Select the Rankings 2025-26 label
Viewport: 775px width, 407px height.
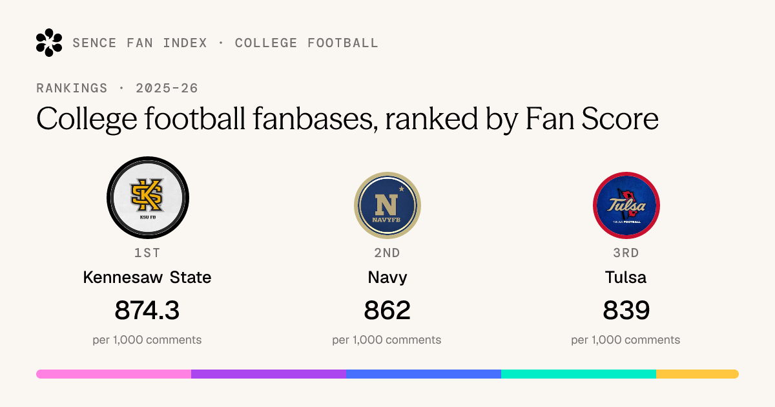click(x=117, y=89)
